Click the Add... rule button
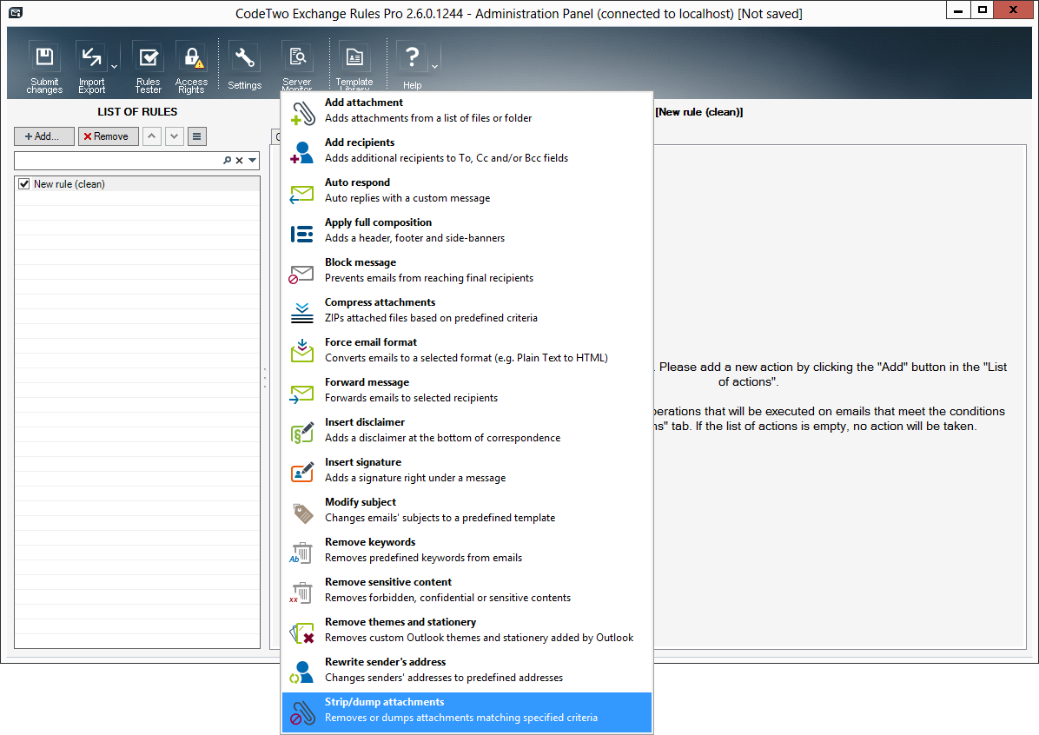1039x735 pixels. (43, 136)
